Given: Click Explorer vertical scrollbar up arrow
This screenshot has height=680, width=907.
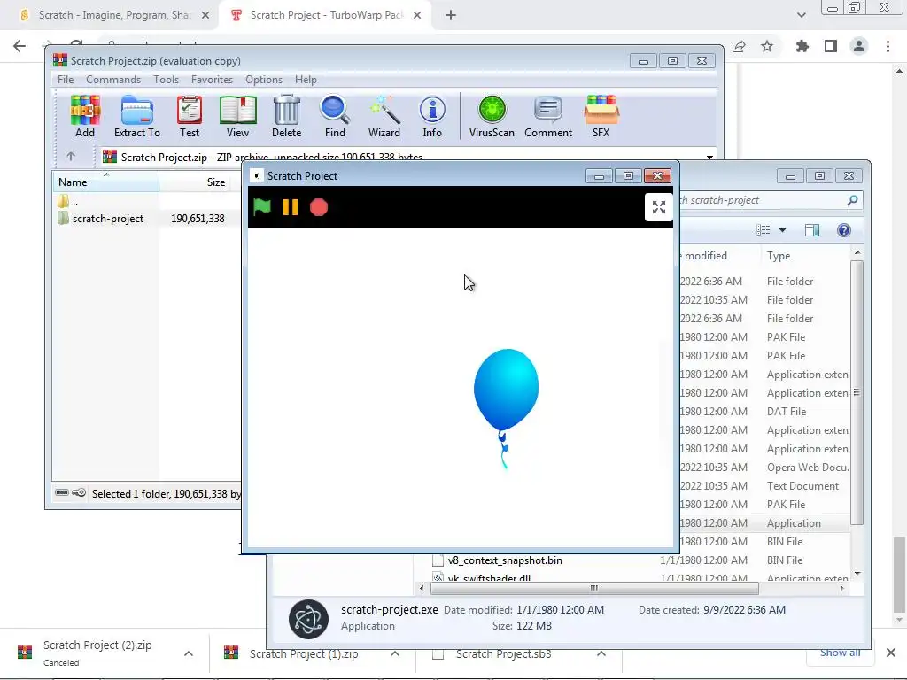Looking at the screenshot, I should tap(857, 252).
